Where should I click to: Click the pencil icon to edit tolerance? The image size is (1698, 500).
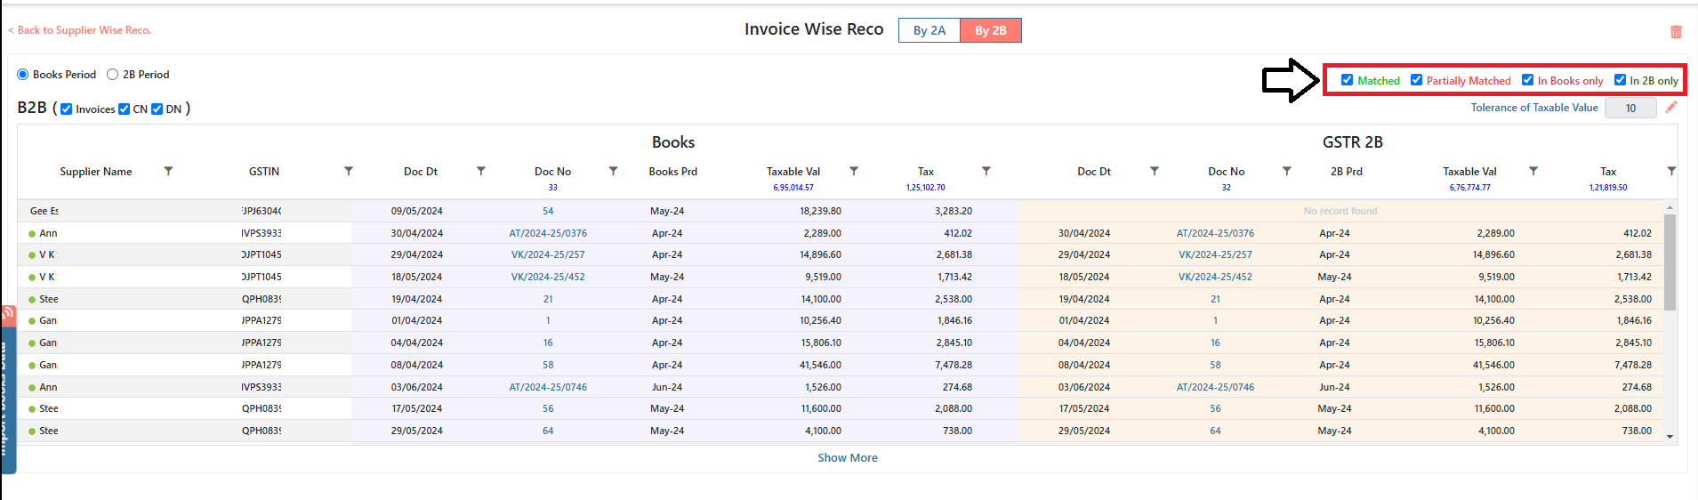[x=1671, y=108]
